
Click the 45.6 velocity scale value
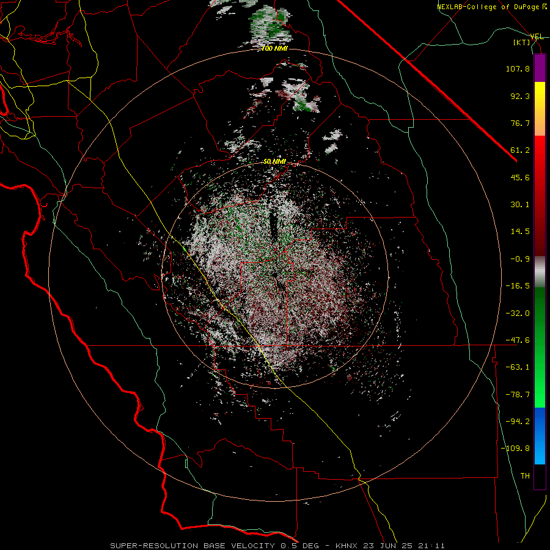[x=520, y=177]
